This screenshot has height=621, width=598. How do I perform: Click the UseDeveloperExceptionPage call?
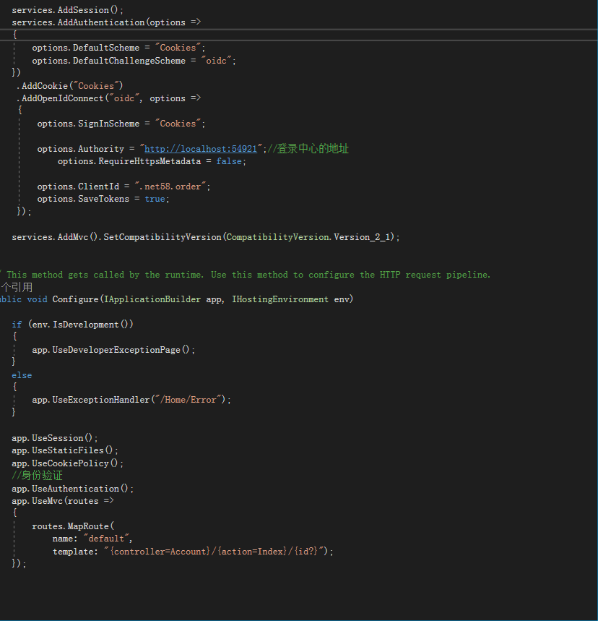coord(116,350)
